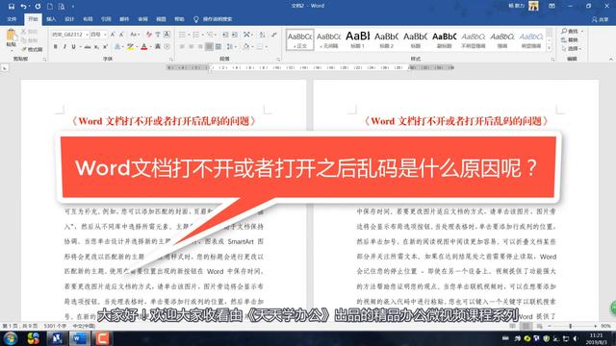The image size is (616, 346).
Task: Apply the Heading 1 style
Action: coord(357,39)
